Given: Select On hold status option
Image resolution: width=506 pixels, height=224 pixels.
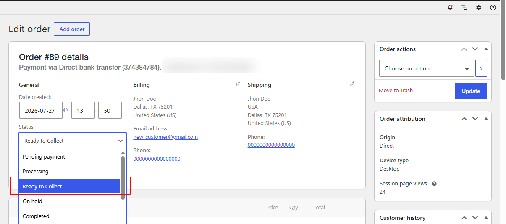Looking at the screenshot, I should point(69,201).
